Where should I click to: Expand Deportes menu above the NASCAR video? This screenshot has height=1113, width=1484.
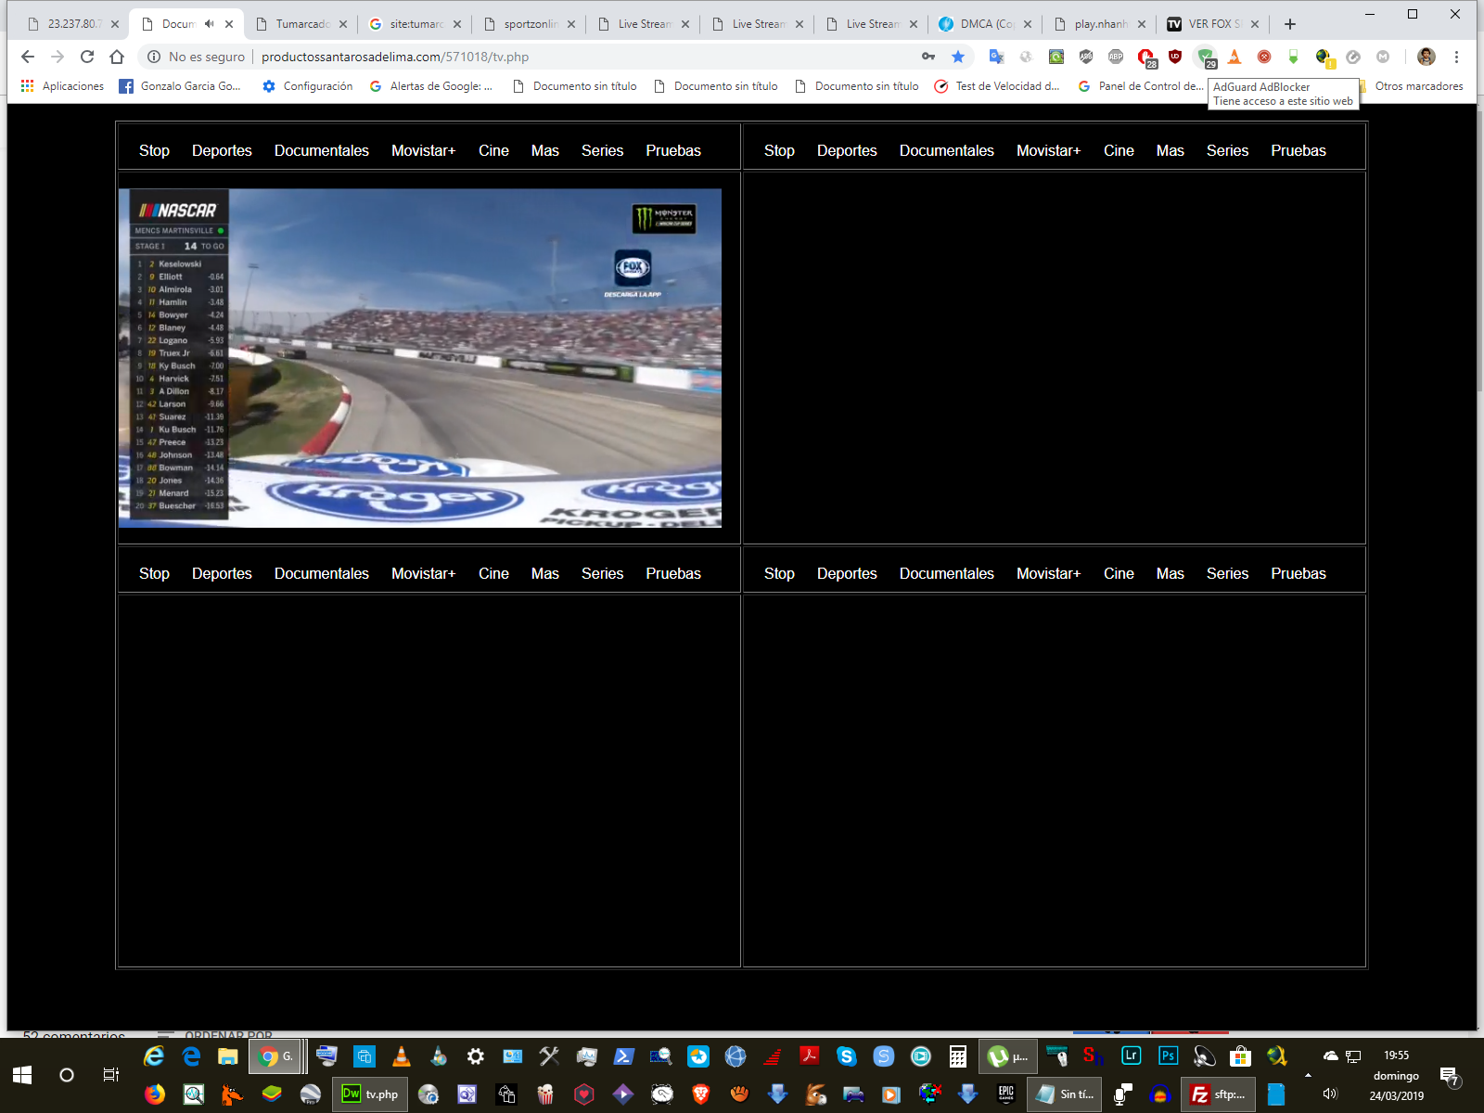(x=222, y=150)
